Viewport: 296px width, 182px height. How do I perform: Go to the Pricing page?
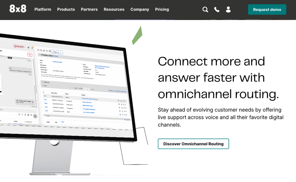point(162,10)
